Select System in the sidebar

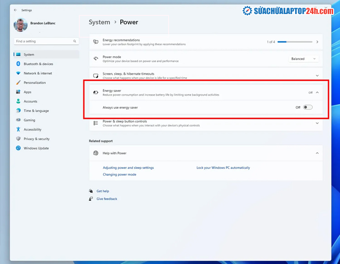tap(46, 54)
